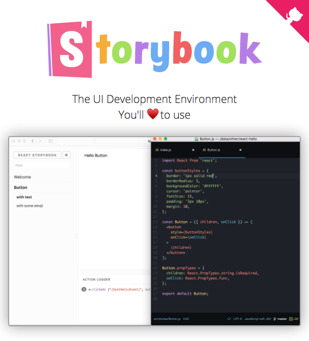Viewport: 309px width, 341px height.
Task: Click the editor title bar file icon
Action: pos(196,139)
